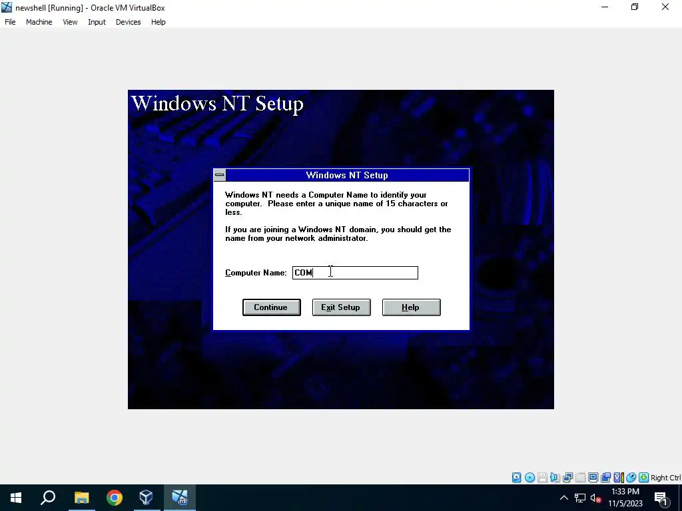Click the VirtualBox window icon in title bar
Screen dimensions: 682x511
(x=7, y=7)
